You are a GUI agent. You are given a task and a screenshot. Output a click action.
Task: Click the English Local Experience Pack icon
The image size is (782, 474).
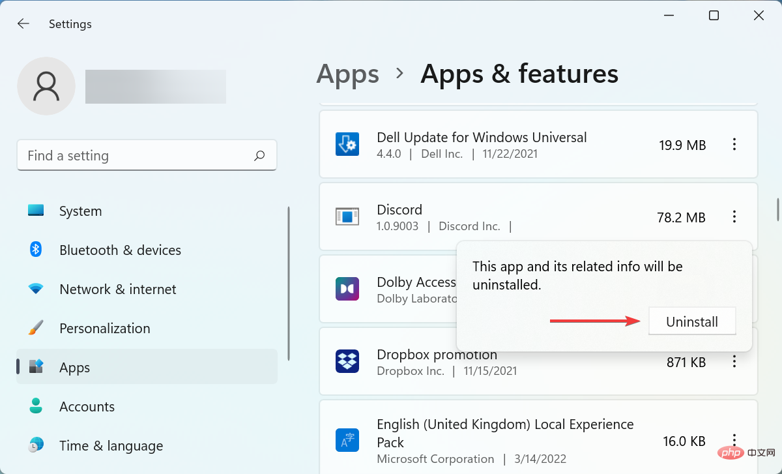click(347, 441)
